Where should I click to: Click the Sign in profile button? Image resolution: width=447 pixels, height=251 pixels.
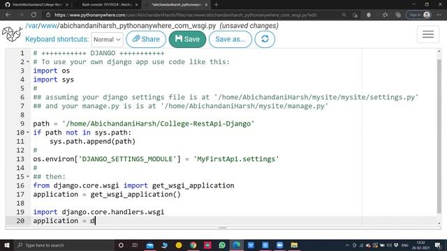(x=418, y=15)
